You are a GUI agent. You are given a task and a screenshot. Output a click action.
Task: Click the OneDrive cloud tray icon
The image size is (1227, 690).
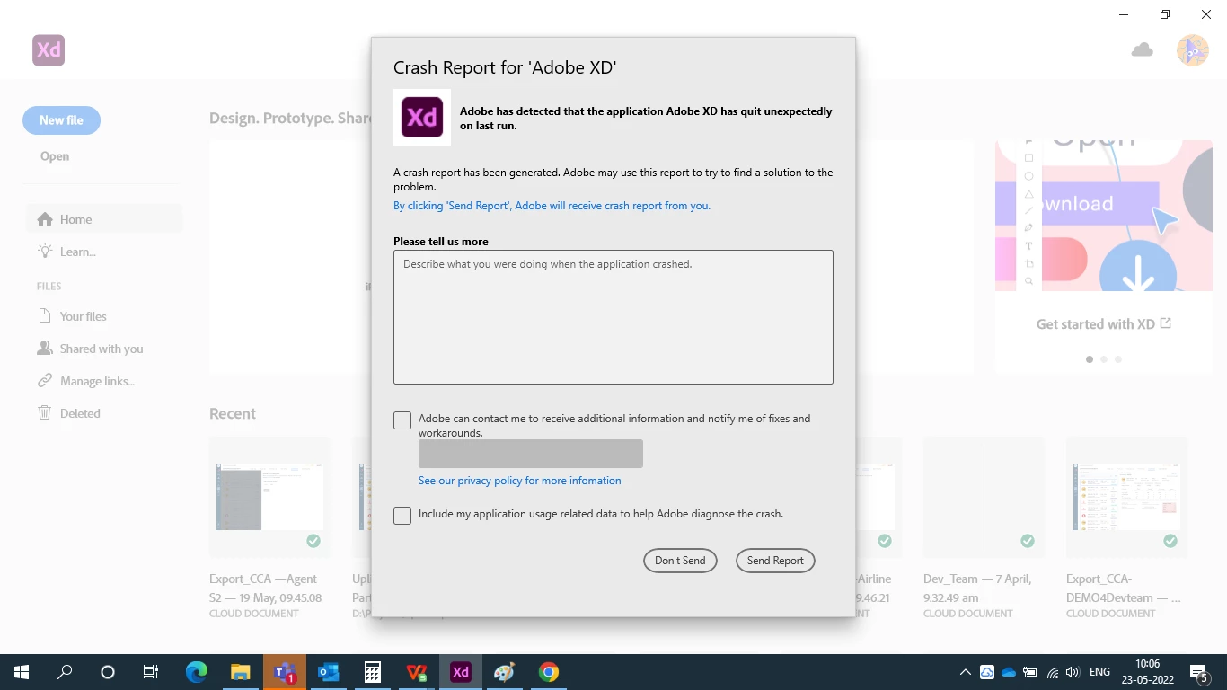click(1009, 672)
